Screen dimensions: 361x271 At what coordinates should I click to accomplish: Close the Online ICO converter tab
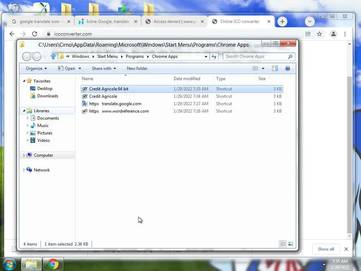pos(269,22)
